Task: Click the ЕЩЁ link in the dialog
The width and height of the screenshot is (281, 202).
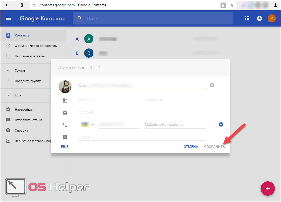Action: (x=65, y=147)
